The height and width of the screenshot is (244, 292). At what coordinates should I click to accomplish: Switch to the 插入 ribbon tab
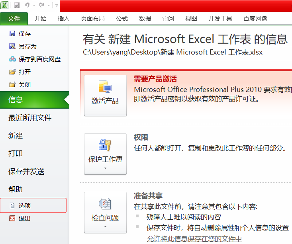click(x=63, y=18)
